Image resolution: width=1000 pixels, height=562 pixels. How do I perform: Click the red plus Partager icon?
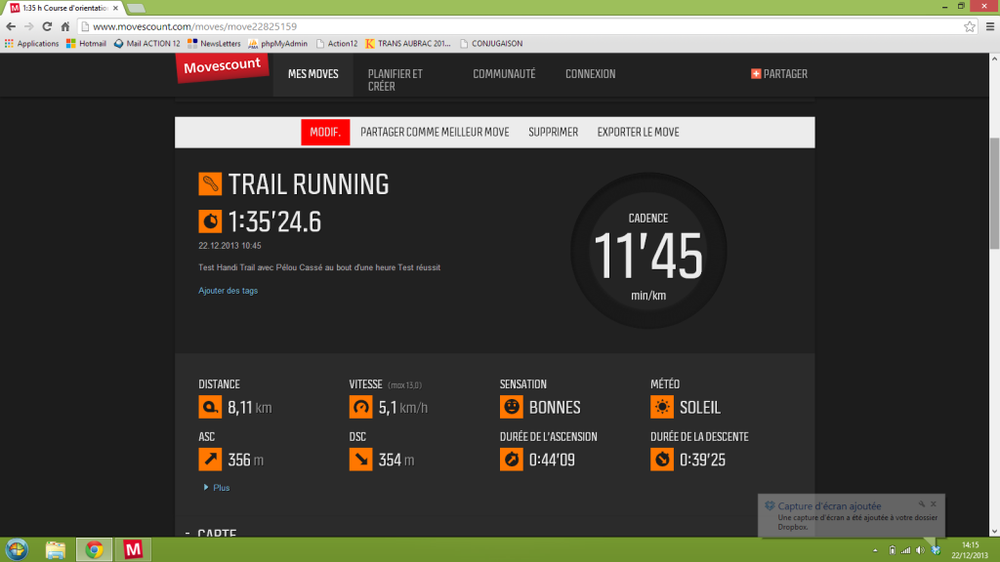coord(756,74)
